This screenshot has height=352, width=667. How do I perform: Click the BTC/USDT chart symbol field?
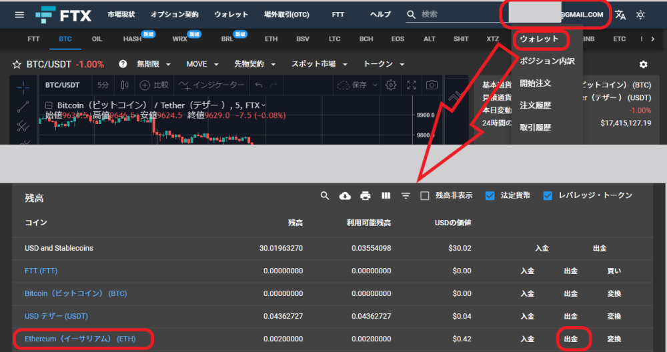(63, 85)
